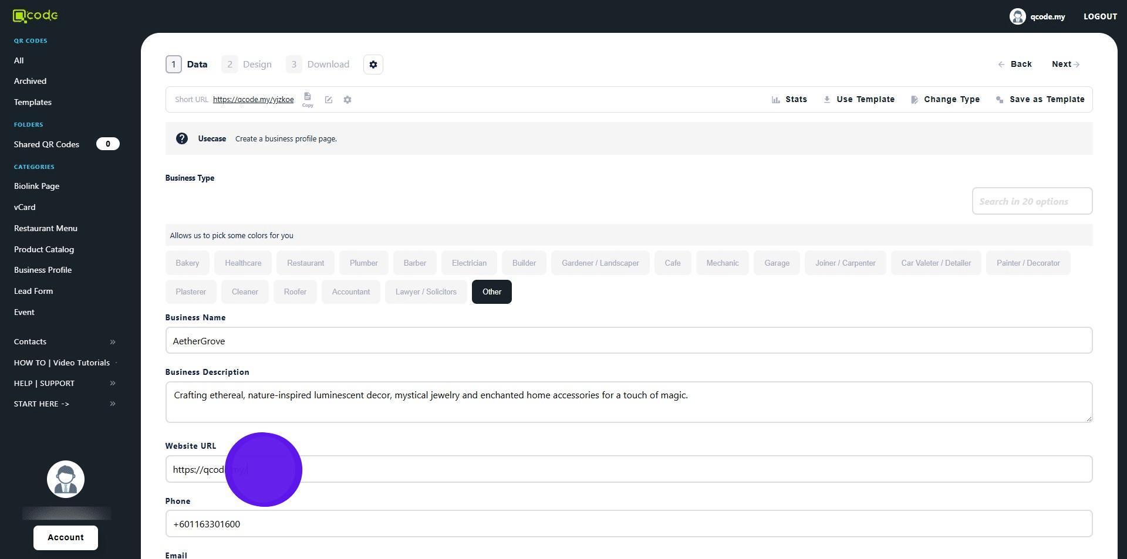Open short URL settings gear icon
1127x559 pixels.
(347, 100)
